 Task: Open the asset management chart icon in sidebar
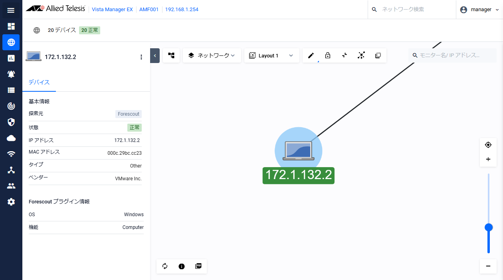[11, 58]
